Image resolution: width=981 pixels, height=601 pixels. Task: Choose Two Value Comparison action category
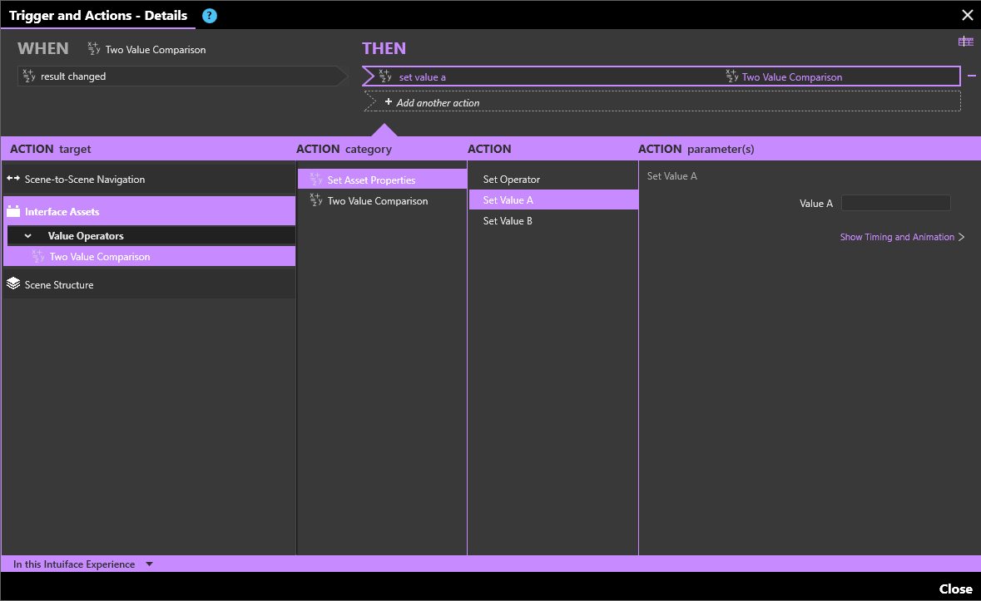click(x=382, y=200)
